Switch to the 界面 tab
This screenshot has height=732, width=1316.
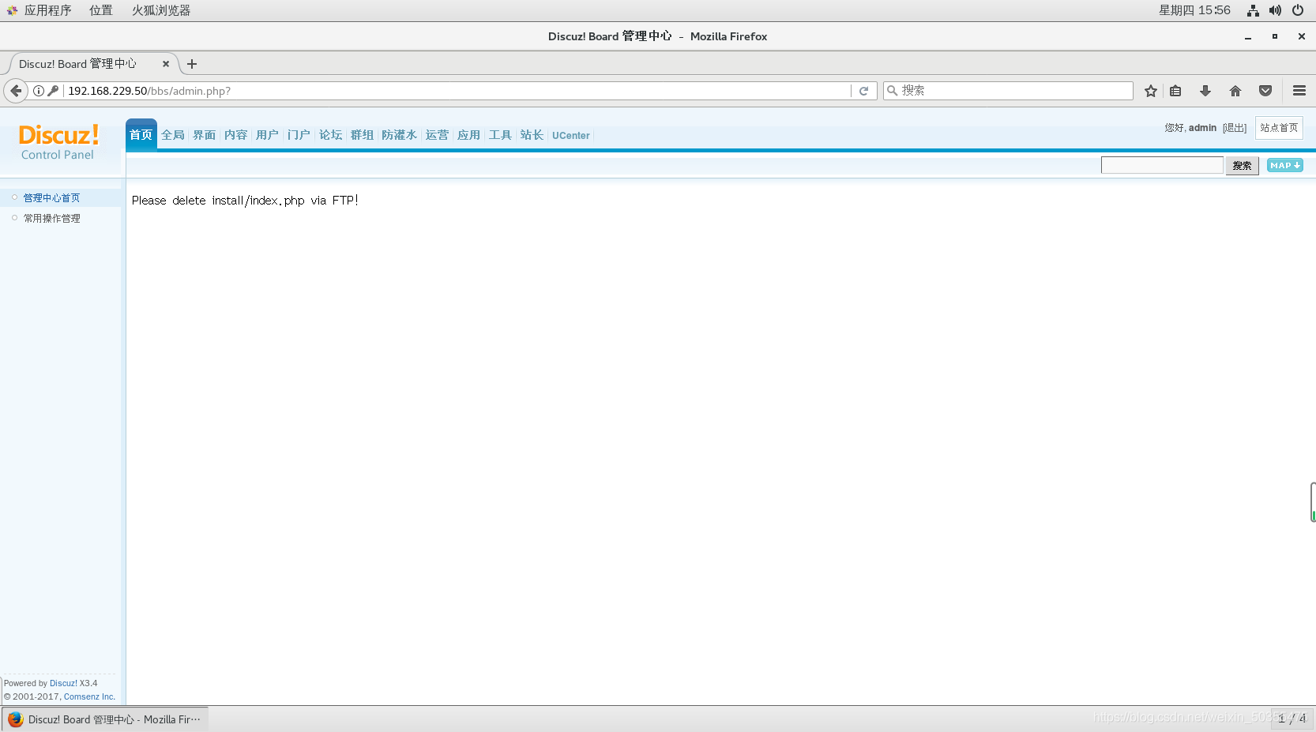(205, 135)
